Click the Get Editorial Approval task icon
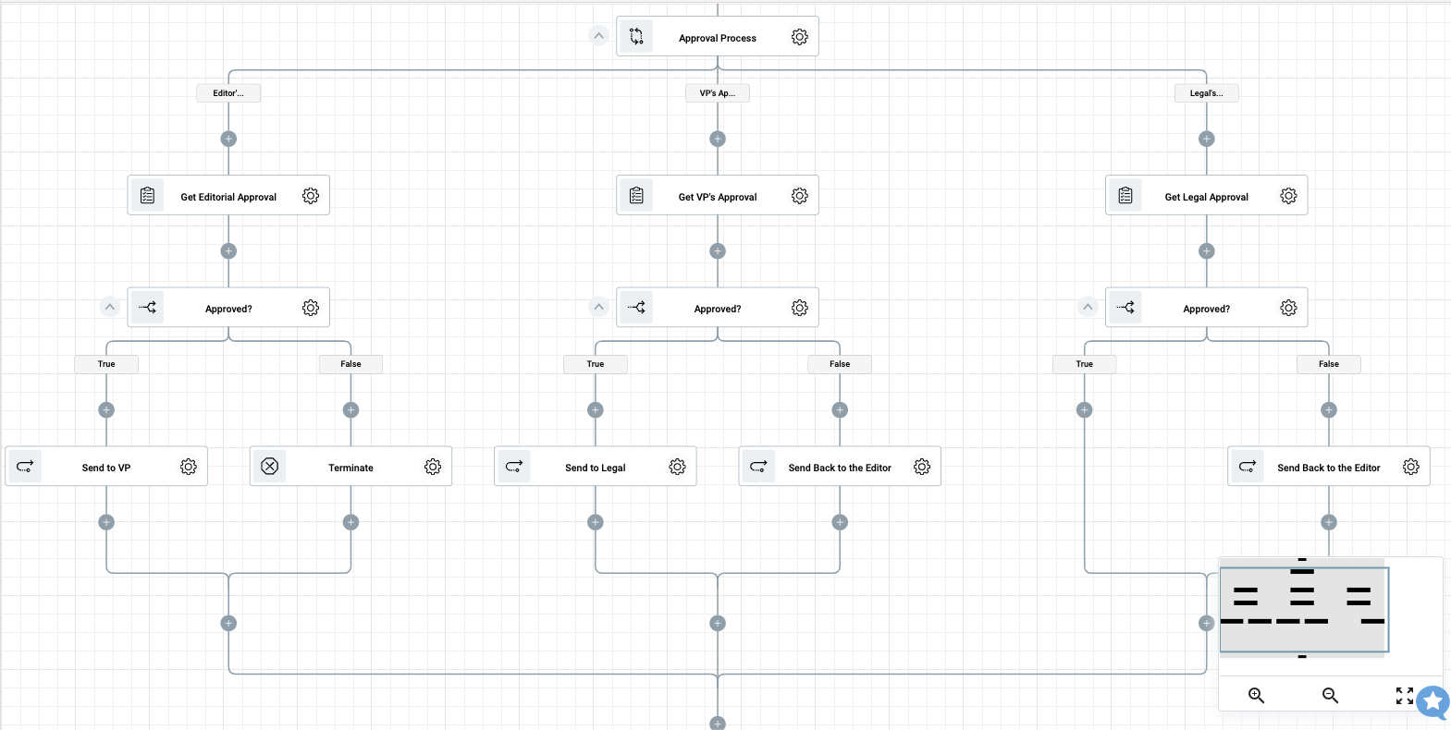Image resolution: width=1451 pixels, height=730 pixels. pyautogui.click(x=147, y=196)
